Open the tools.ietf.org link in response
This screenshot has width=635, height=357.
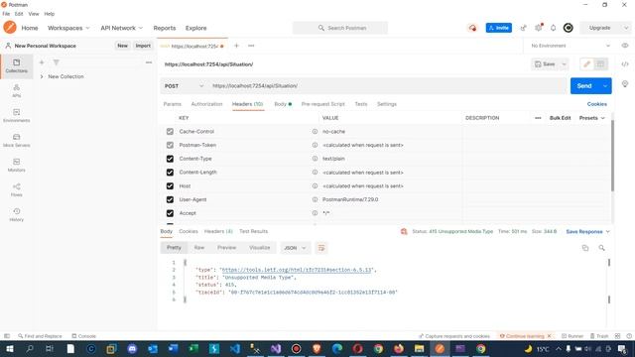coord(297,270)
